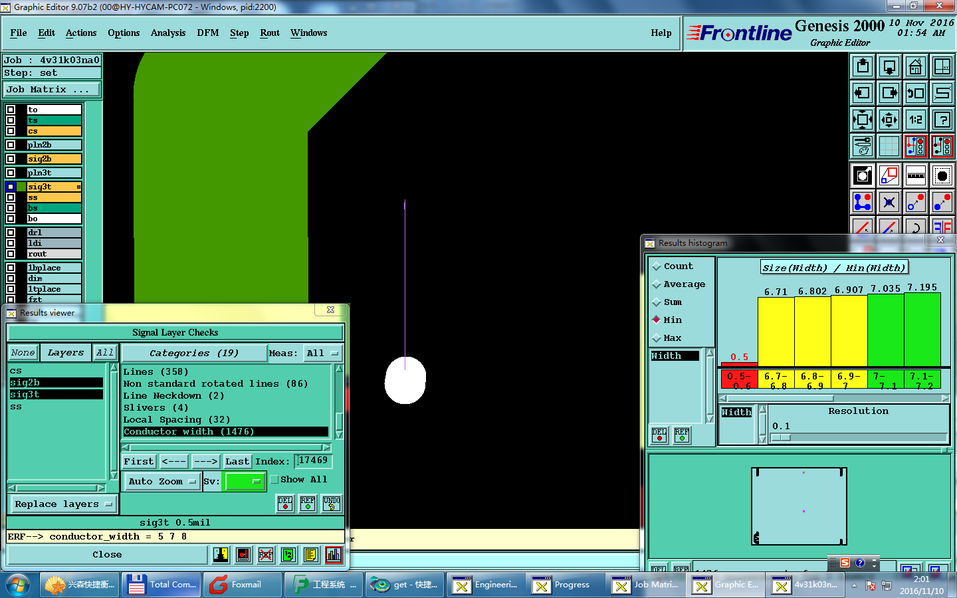Click the Last button
Image resolution: width=957 pixels, height=598 pixels.
[237, 462]
